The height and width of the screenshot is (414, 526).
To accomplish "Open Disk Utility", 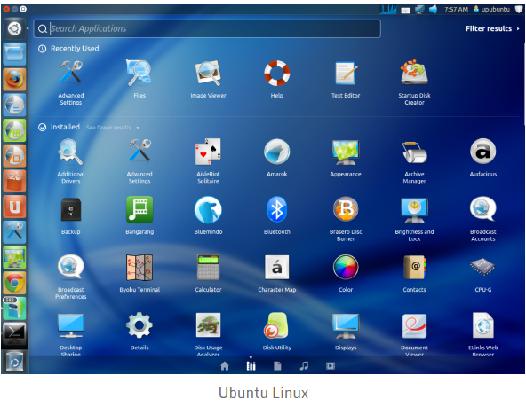I will pos(276,331).
